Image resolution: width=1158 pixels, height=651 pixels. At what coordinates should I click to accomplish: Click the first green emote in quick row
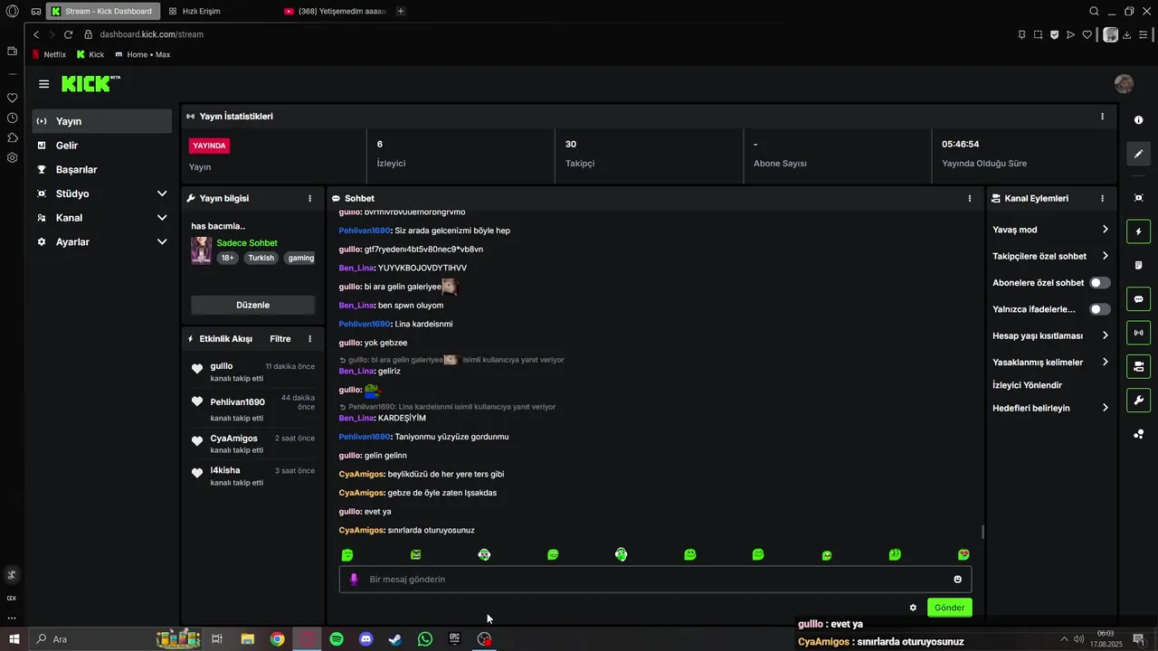pyautogui.click(x=347, y=555)
